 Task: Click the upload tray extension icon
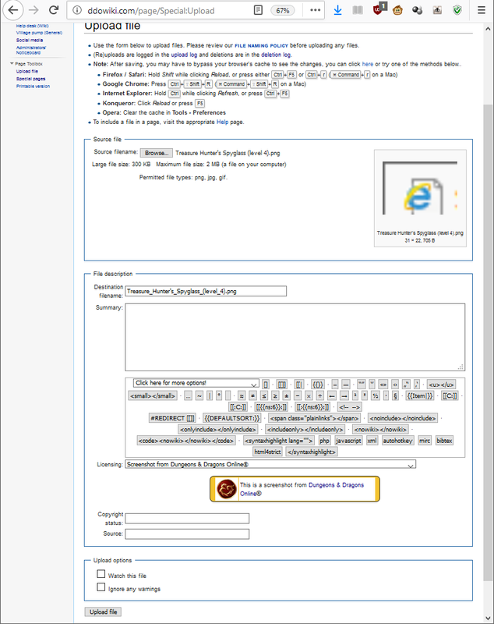click(x=437, y=10)
